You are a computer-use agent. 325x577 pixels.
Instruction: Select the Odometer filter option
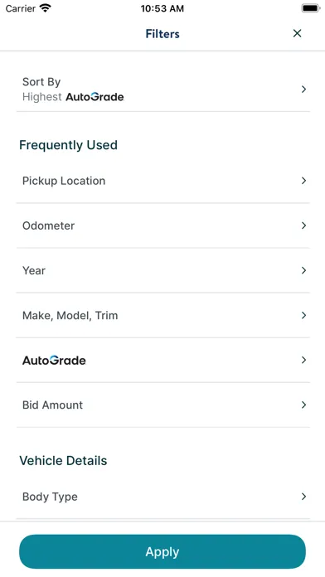point(163,225)
